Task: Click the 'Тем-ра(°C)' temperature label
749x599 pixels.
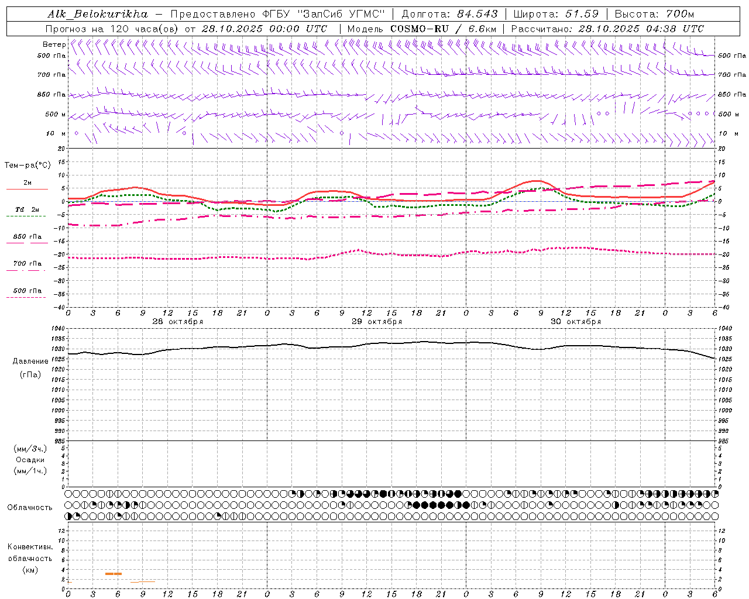Action: 28,166
